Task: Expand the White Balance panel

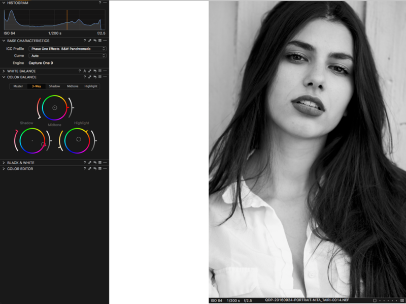Action: (4, 71)
